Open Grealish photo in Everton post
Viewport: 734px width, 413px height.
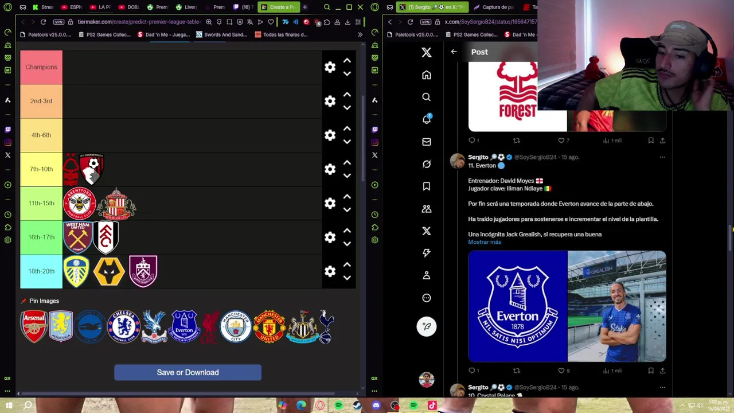point(617,306)
